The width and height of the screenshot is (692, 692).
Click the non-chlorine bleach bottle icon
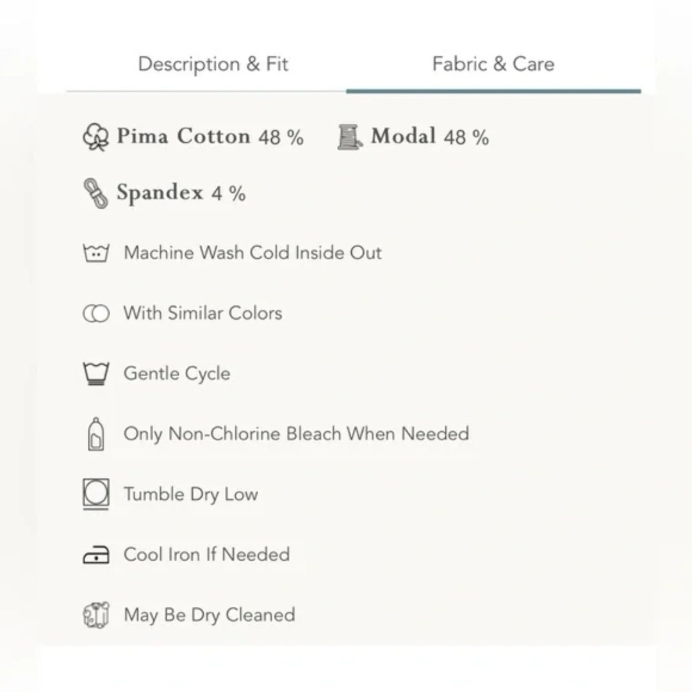pos(96,434)
